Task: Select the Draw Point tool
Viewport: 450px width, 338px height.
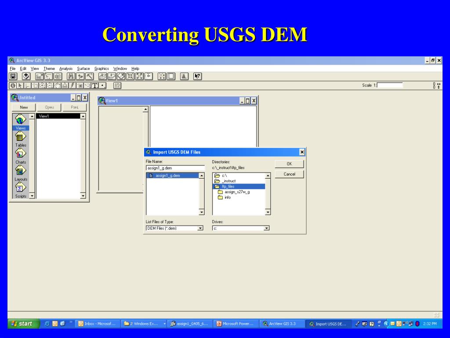Action: 102,85
